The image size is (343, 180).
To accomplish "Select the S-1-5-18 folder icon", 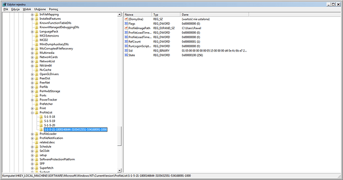I will point(41,117).
